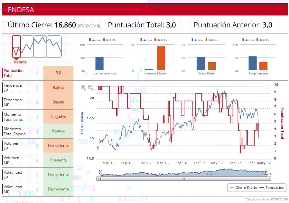289x203 pixels.
Task: Open chart icon in Volatilidad LP row
Action: 37,175
